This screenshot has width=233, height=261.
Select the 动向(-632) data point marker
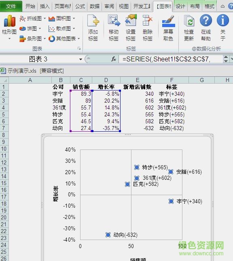pyautogui.click(x=108, y=235)
